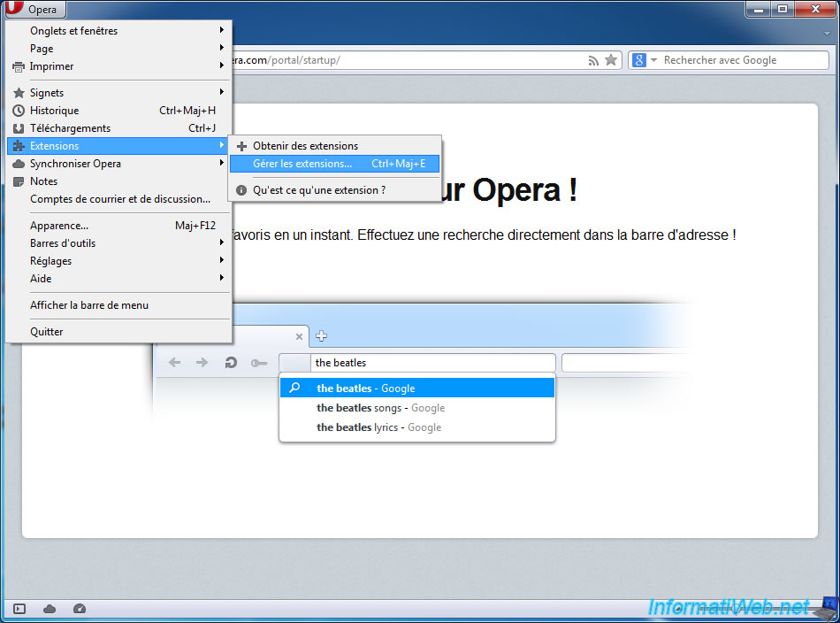
Task: Expand the Barres d'outils submenu
Action: click(x=63, y=243)
